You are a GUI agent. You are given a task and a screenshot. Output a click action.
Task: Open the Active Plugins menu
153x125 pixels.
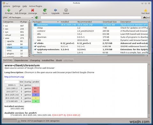(x=36, y=6)
